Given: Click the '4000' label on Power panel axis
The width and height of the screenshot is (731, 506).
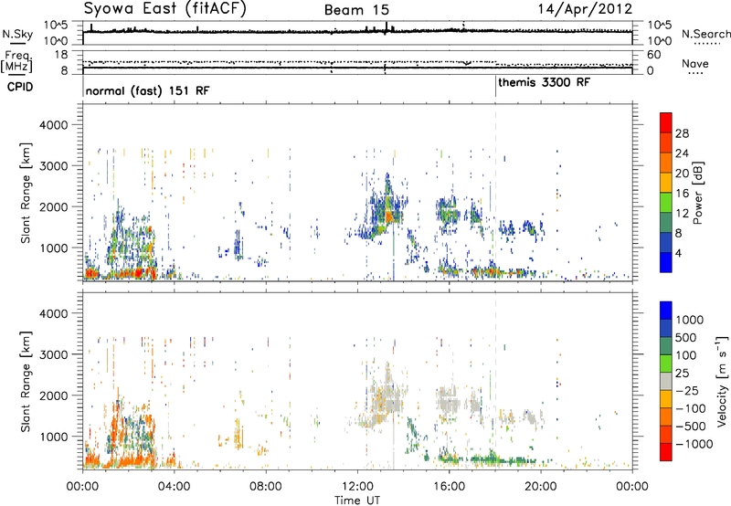Looking at the screenshot, I should point(54,125).
